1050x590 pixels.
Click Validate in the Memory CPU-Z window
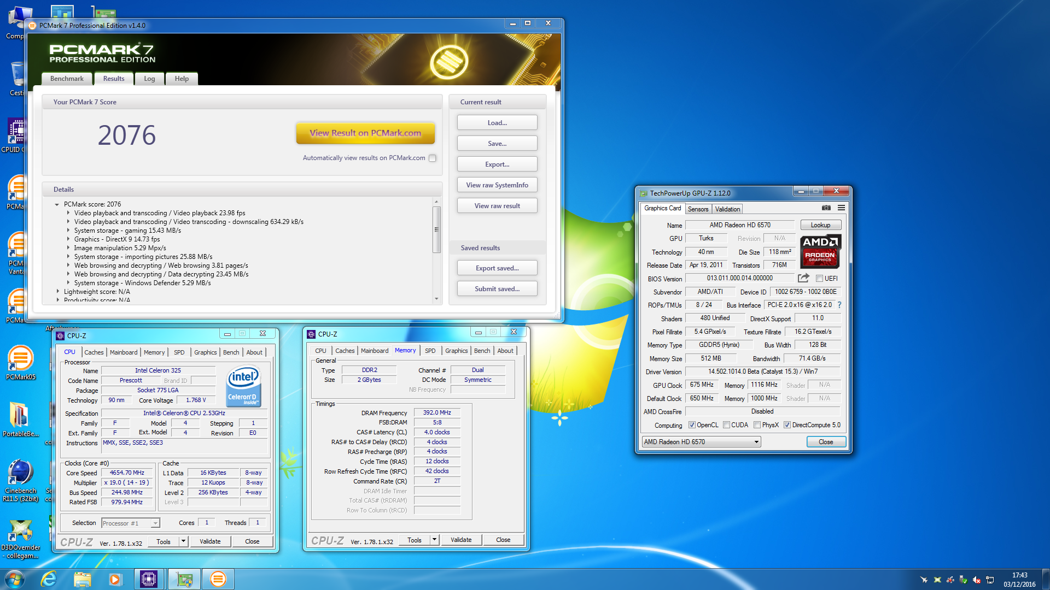tap(461, 540)
